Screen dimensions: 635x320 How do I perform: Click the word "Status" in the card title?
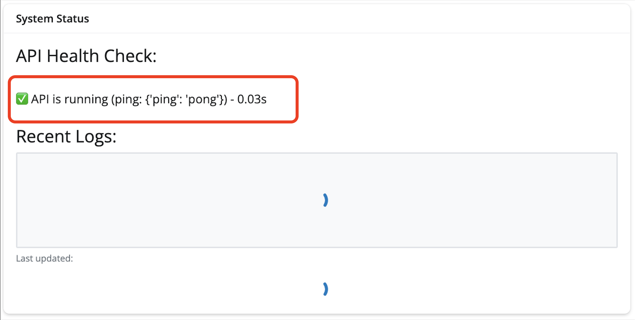73,19
